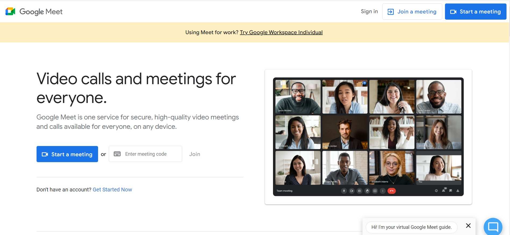The height and width of the screenshot is (235, 510).
Task: Click the header Start a meeting button
Action: pos(475,12)
